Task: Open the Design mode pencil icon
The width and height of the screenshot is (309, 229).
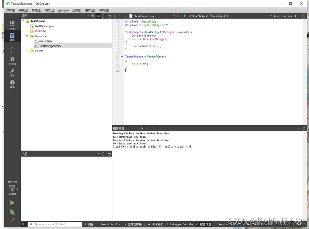Action: (x=12, y=49)
